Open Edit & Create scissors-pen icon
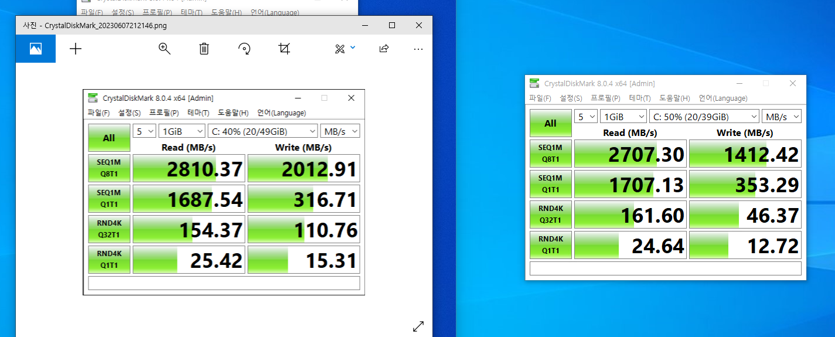 click(x=340, y=49)
